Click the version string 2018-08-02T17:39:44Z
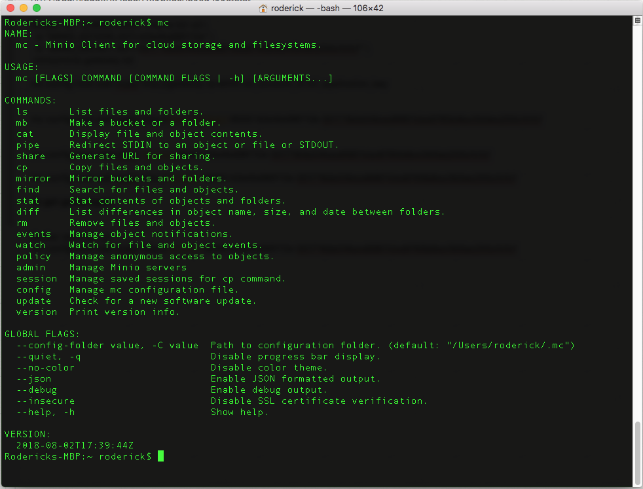643x489 pixels. pos(75,445)
